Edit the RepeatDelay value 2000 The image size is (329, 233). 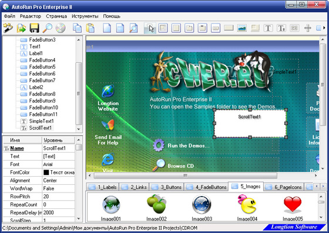click(x=58, y=212)
